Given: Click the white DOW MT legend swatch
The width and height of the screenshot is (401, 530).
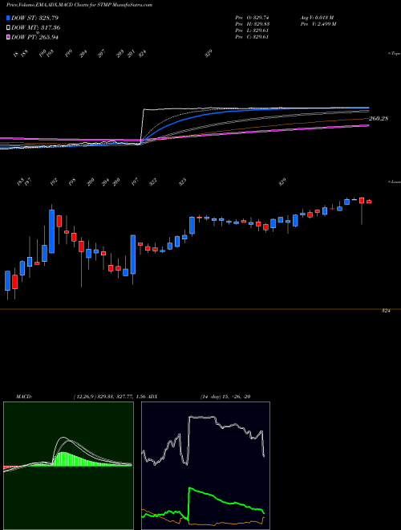Looking at the screenshot, I should click(8, 27).
